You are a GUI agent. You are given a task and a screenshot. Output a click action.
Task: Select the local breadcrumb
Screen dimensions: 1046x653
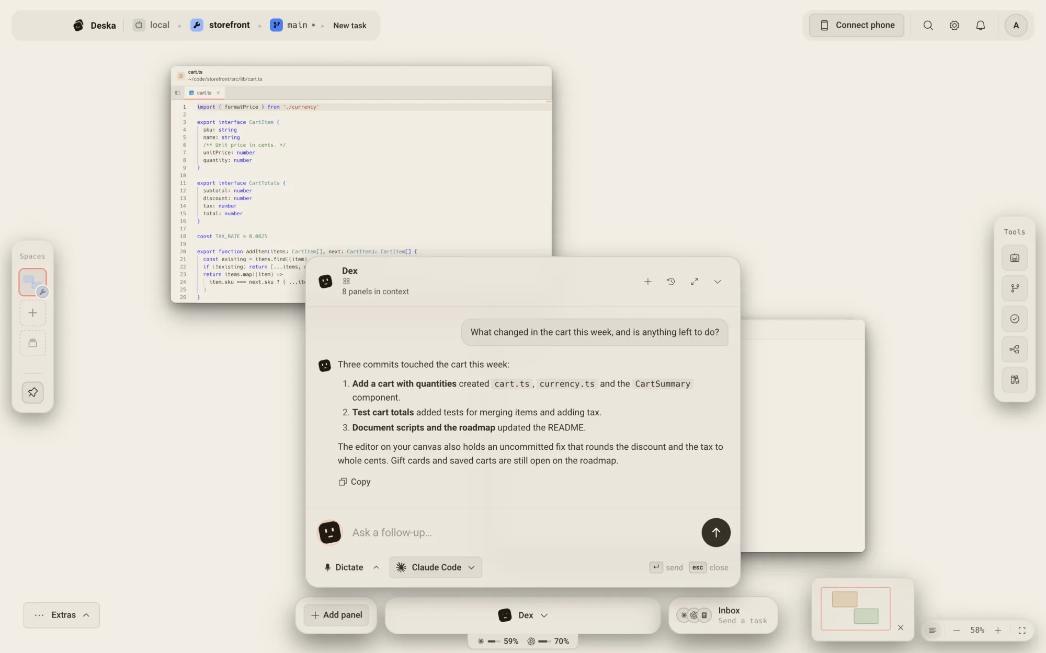[x=152, y=25]
